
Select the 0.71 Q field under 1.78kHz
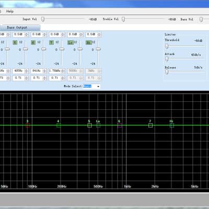[x=55, y=78]
